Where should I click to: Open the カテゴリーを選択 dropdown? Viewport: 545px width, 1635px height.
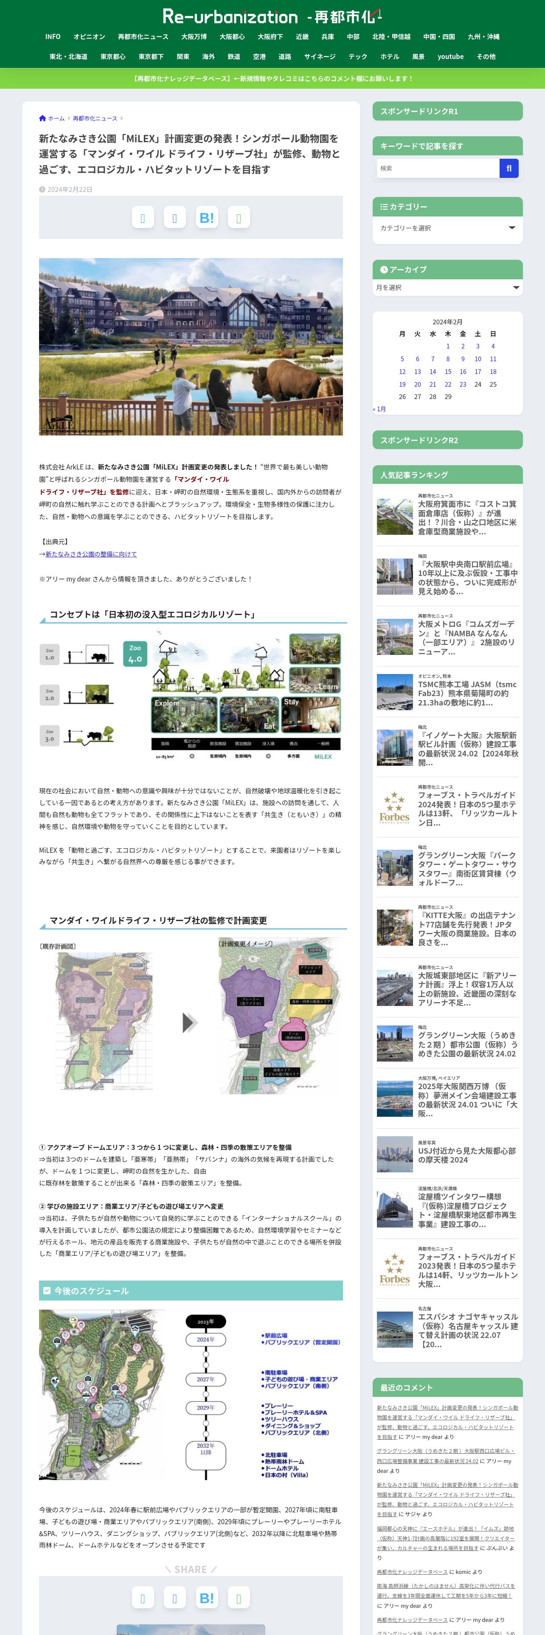[x=447, y=228]
